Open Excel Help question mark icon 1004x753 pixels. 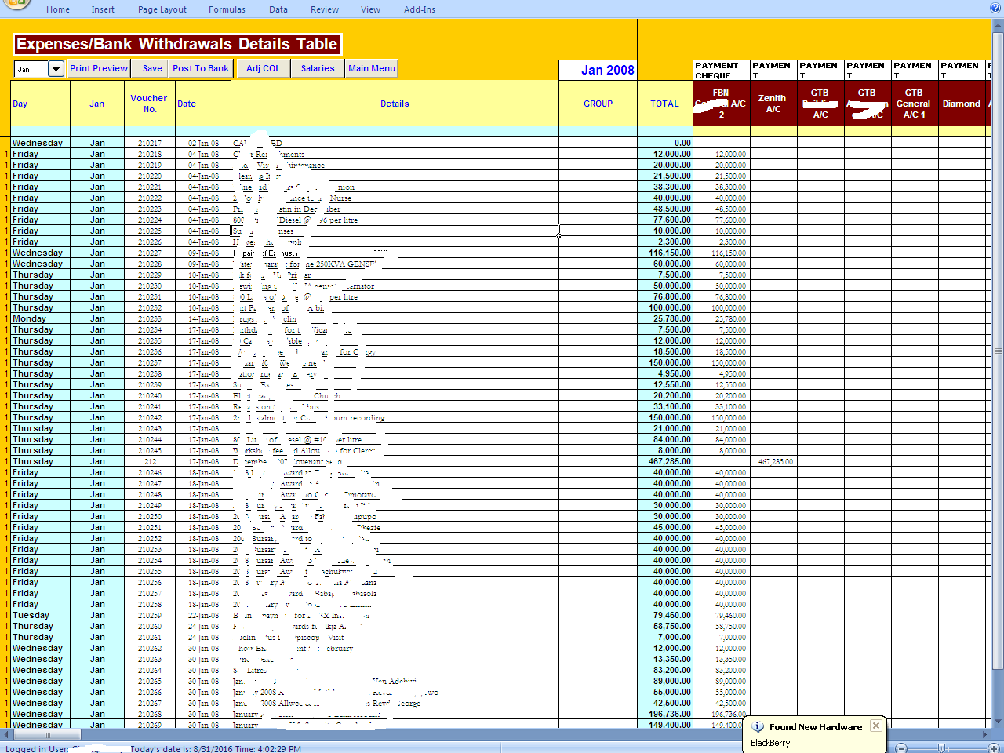click(x=995, y=9)
